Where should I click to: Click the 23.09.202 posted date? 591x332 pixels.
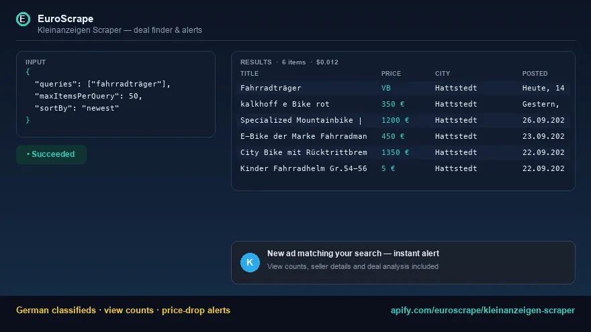[x=543, y=136]
